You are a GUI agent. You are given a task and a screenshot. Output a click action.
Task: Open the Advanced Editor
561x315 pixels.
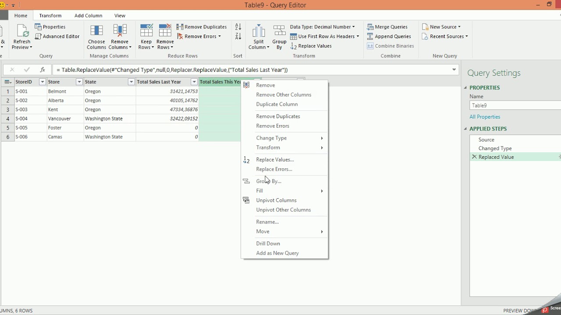tap(57, 37)
